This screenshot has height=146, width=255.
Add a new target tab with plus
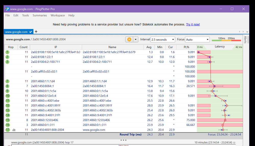tap(36, 32)
